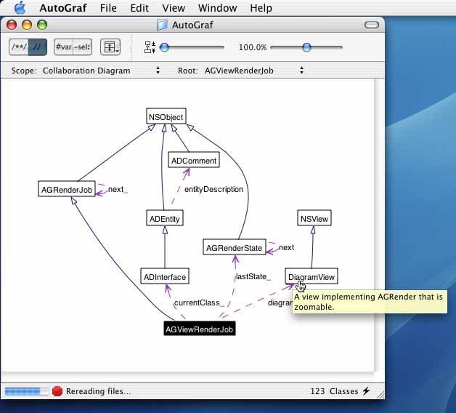
Task: Toggle the // line comment button
Action: pyautogui.click(x=37, y=47)
